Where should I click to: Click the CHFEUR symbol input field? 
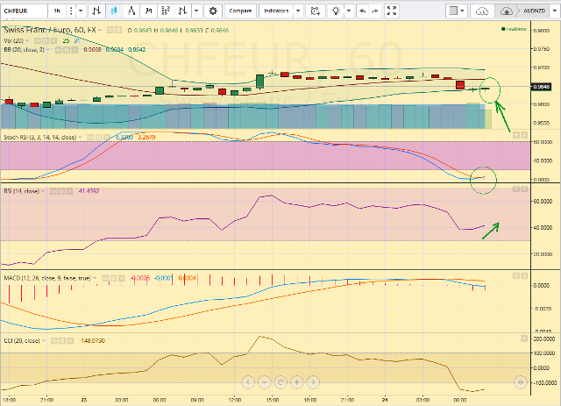[21, 11]
